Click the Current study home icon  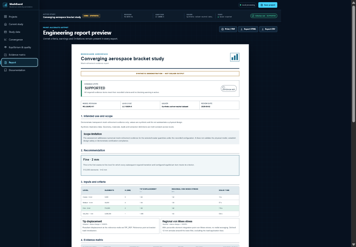6,24
